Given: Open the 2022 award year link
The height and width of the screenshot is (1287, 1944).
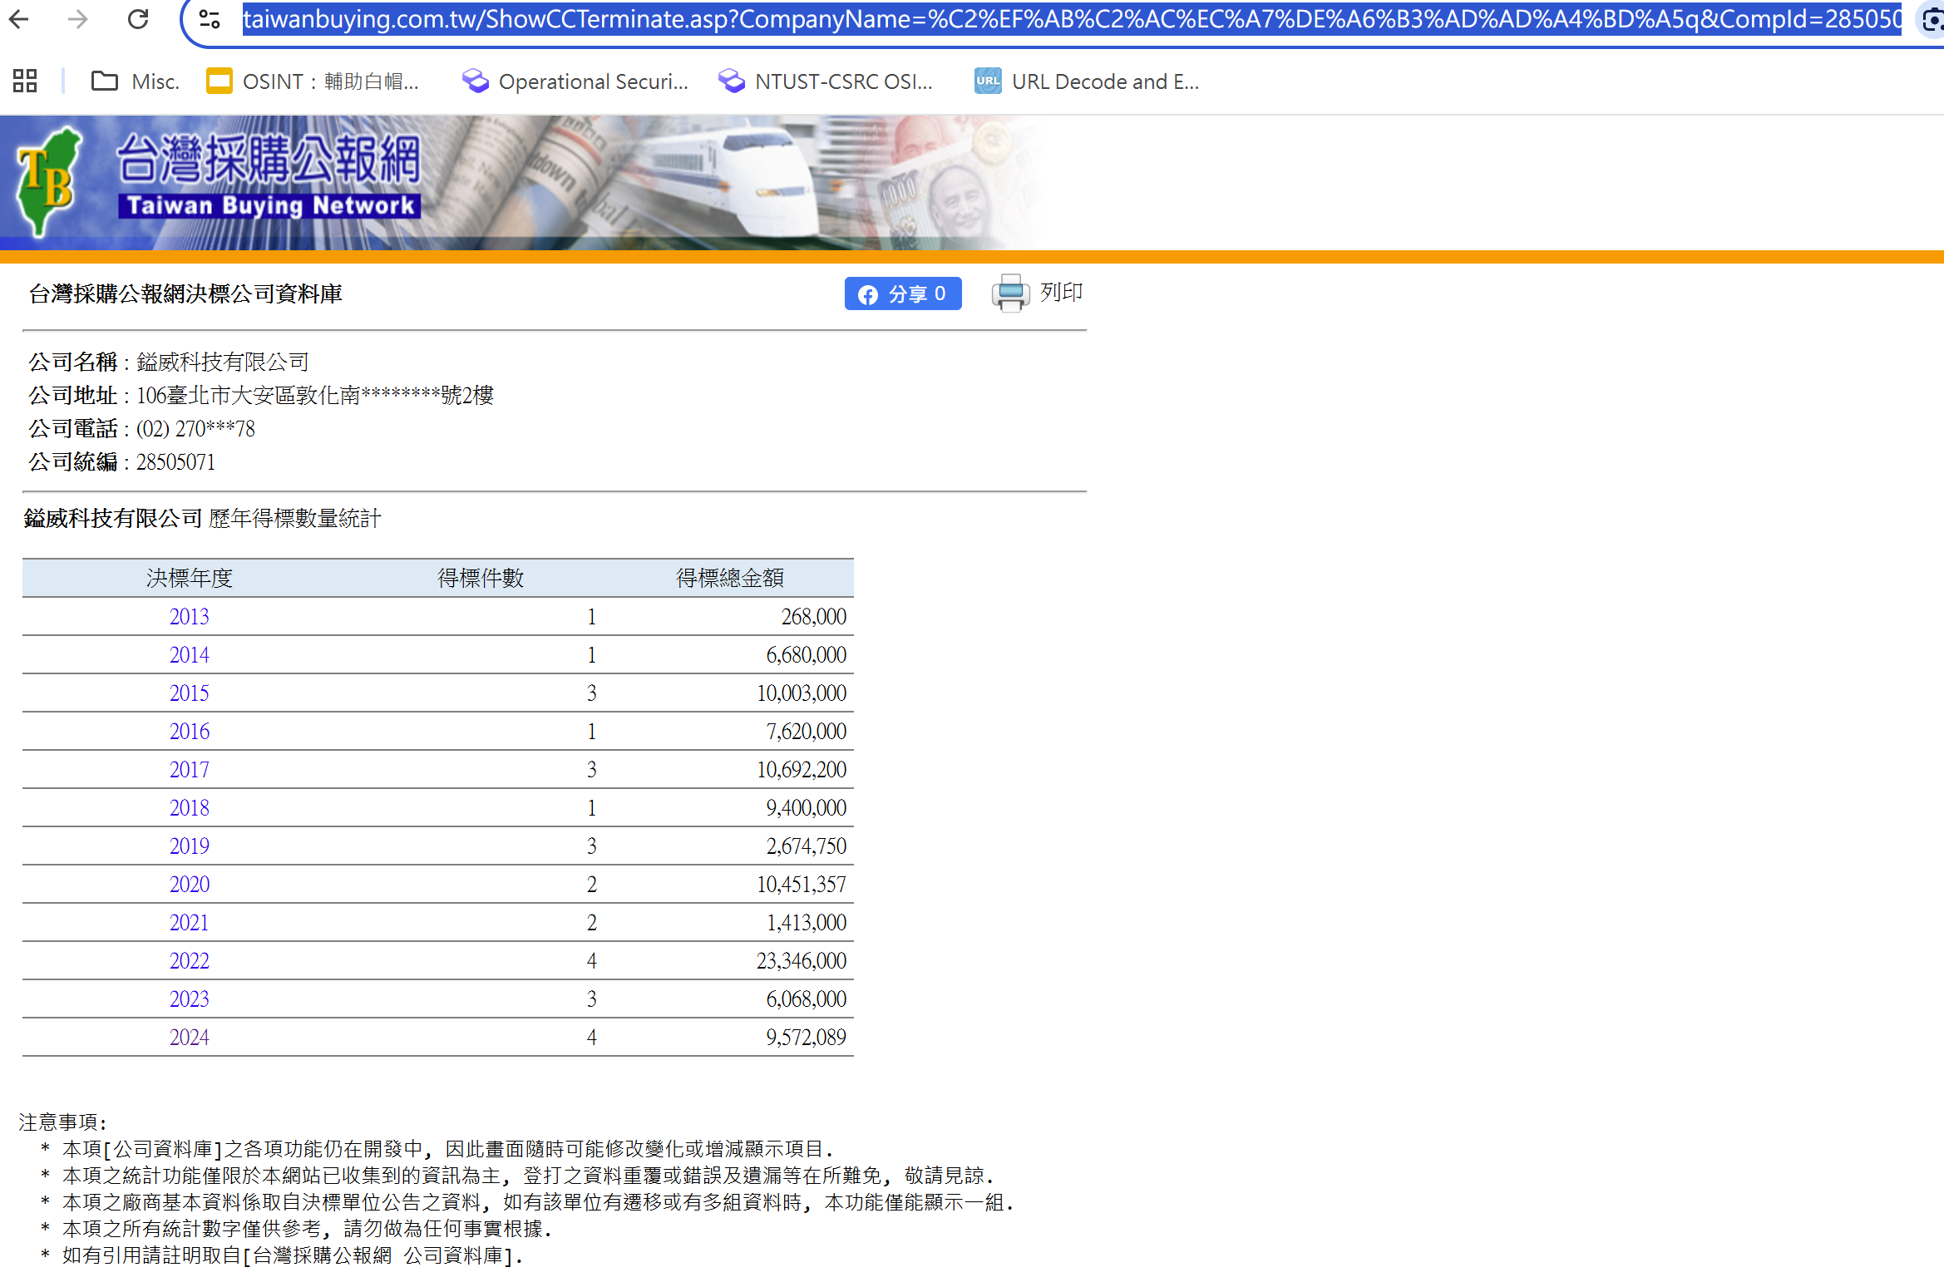Looking at the screenshot, I should pyautogui.click(x=190, y=961).
